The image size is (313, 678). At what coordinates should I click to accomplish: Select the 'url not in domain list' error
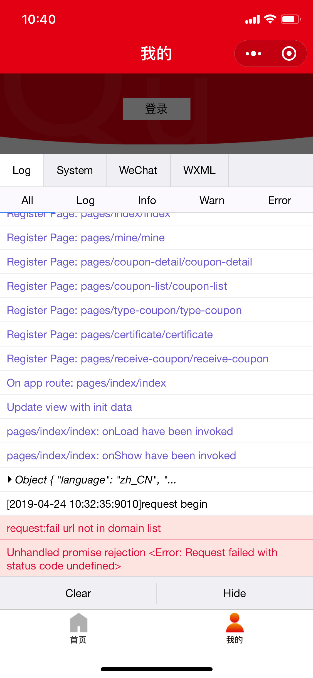[x=83, y=528]
